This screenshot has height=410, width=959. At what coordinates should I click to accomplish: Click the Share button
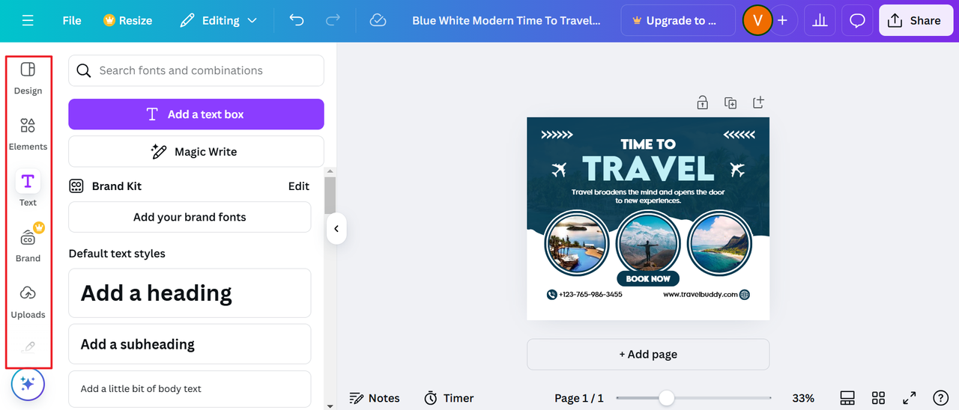[x=915, y=21]
